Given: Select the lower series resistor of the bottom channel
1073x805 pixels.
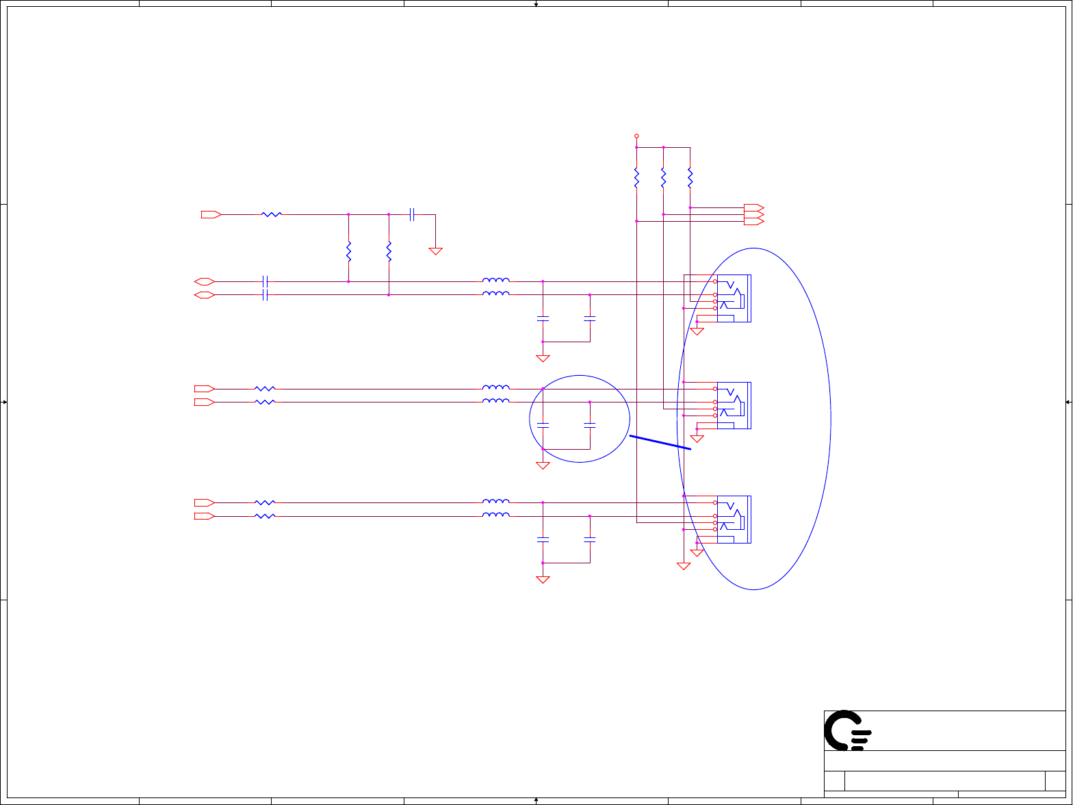Looking at the screenshot, I should click(x=265, y=516).
